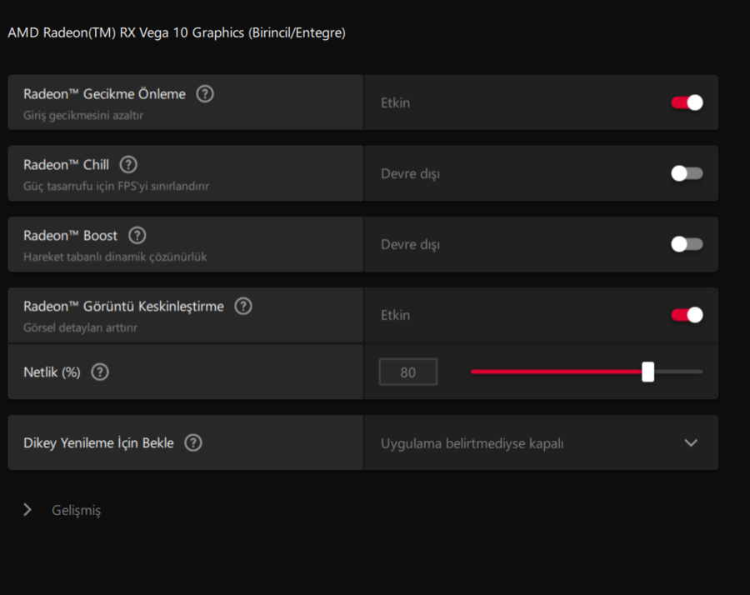750x595 pixels.
Task: Turn off Radeon Görüntü Keskinleştirme switch
Action: coord(687,315)
